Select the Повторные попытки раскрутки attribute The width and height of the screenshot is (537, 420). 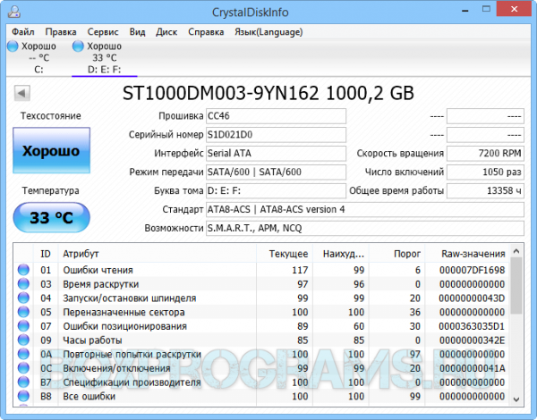point(132,355)
